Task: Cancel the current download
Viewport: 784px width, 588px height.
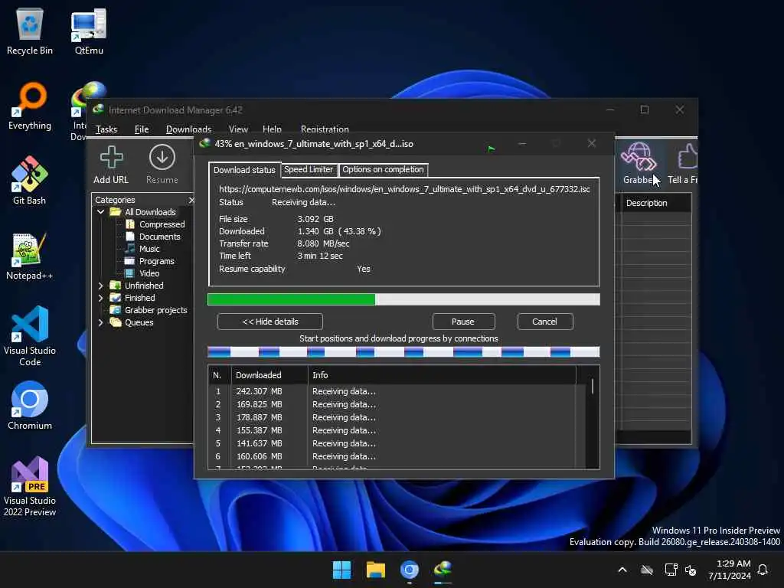Action: pyautogui.click(x=544, y=322)
